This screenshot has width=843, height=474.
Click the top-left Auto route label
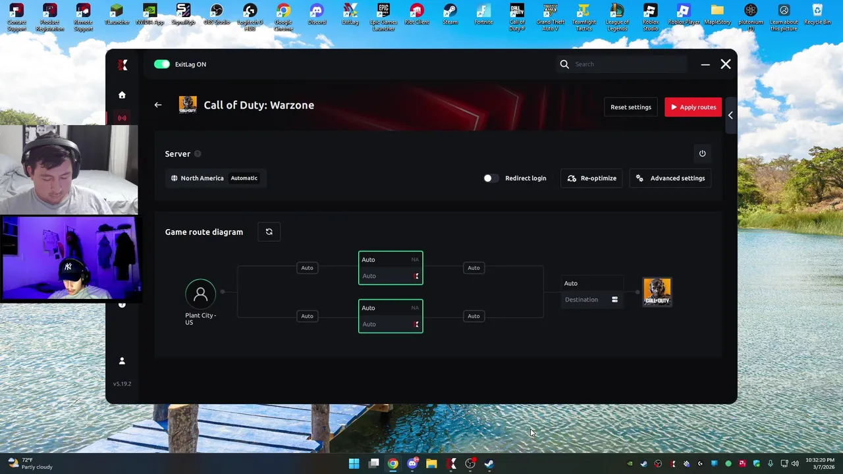pos(307,268)
